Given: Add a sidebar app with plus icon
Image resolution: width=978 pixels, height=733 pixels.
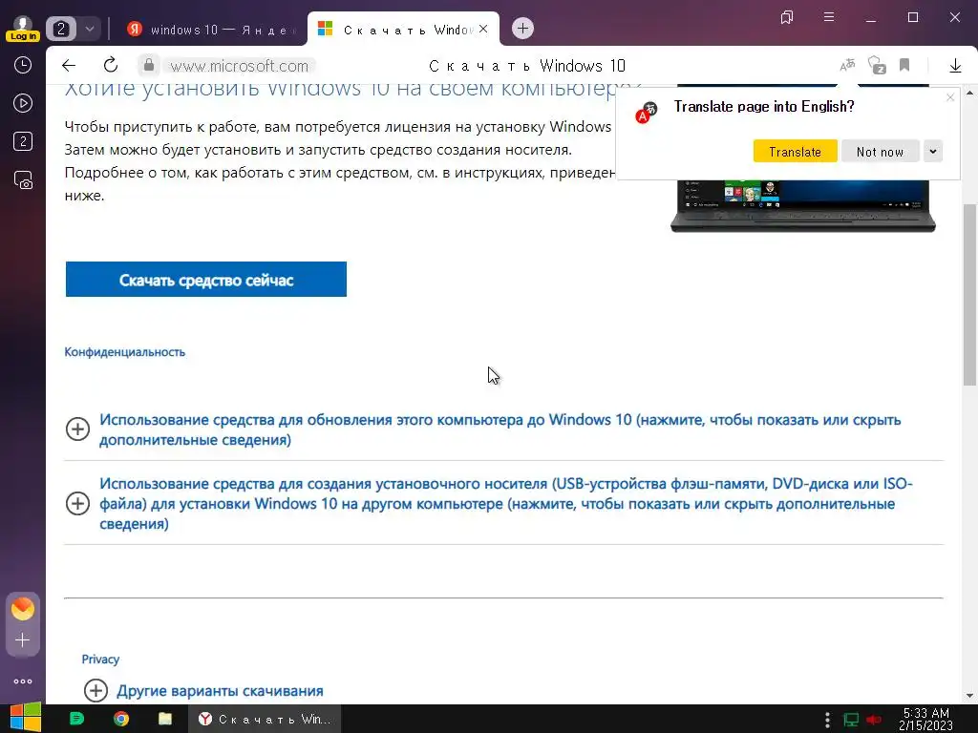Looking at the screenshot, I should point(23,640).
